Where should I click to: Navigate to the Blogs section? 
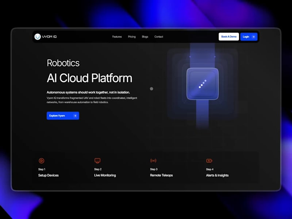point(145,36)
